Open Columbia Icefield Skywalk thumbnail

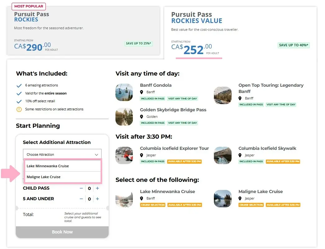click(x=223, y=155)
